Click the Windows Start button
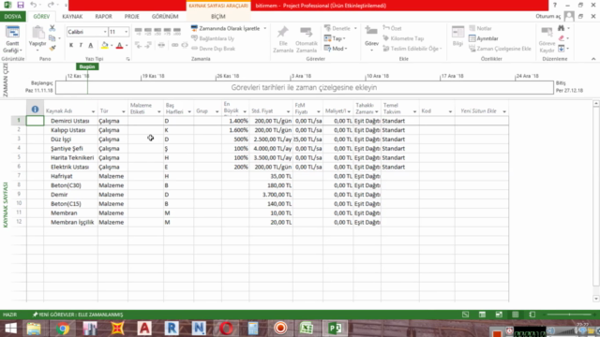 pyautogui.click(x=10, y=329)
